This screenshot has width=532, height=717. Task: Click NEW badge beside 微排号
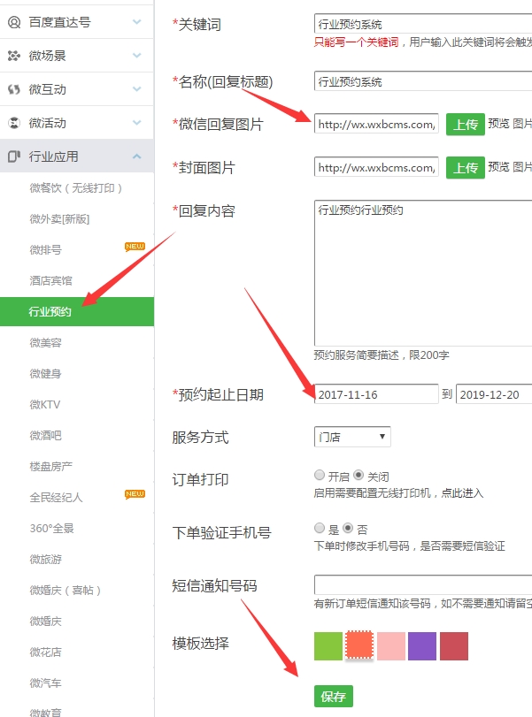[x=135, y=247]
